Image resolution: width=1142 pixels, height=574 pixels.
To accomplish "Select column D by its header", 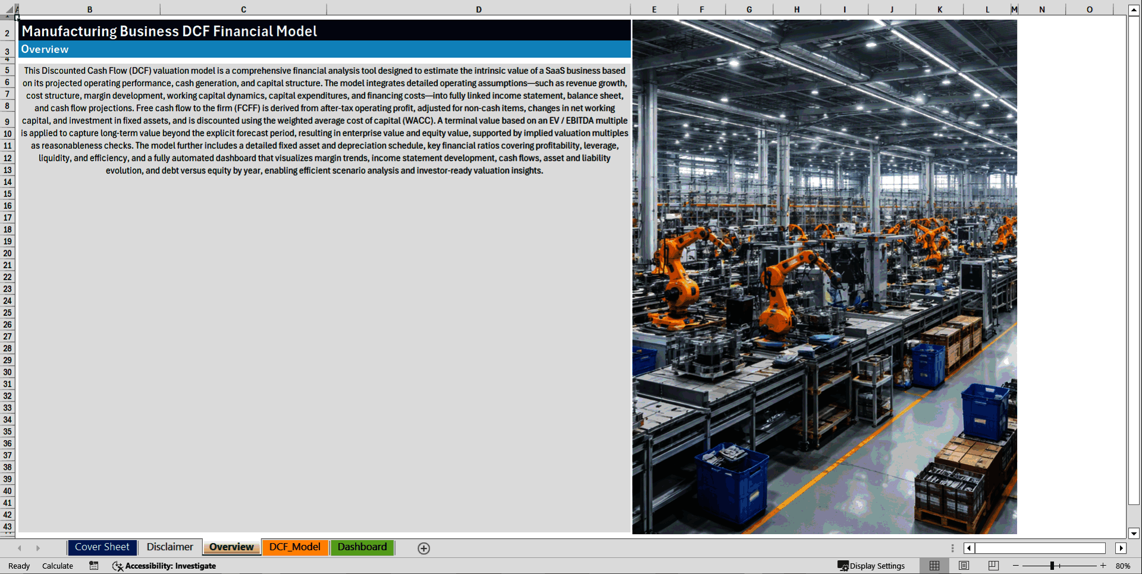I will [x=478, y=9].
